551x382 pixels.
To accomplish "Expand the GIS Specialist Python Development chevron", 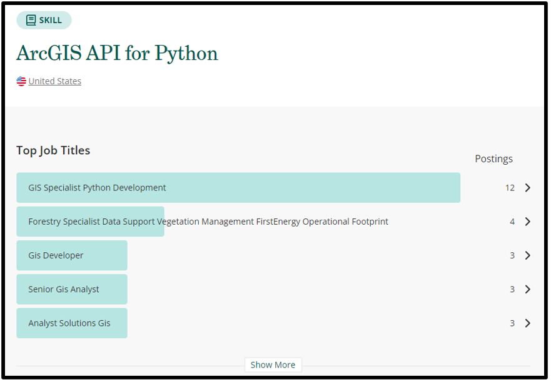I will [527, 188].
